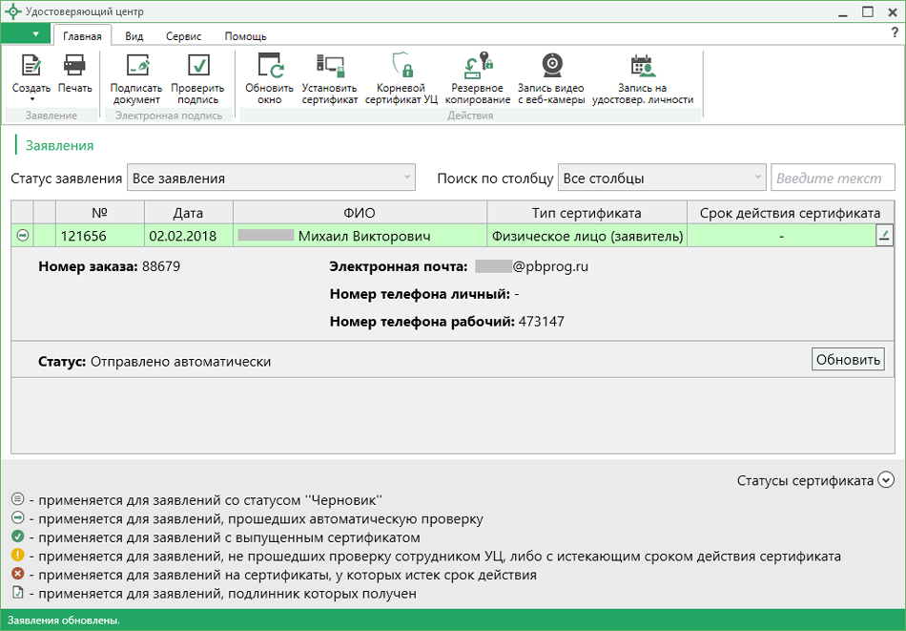
Task: Start webcam video recording
Action: coord(551,66)
